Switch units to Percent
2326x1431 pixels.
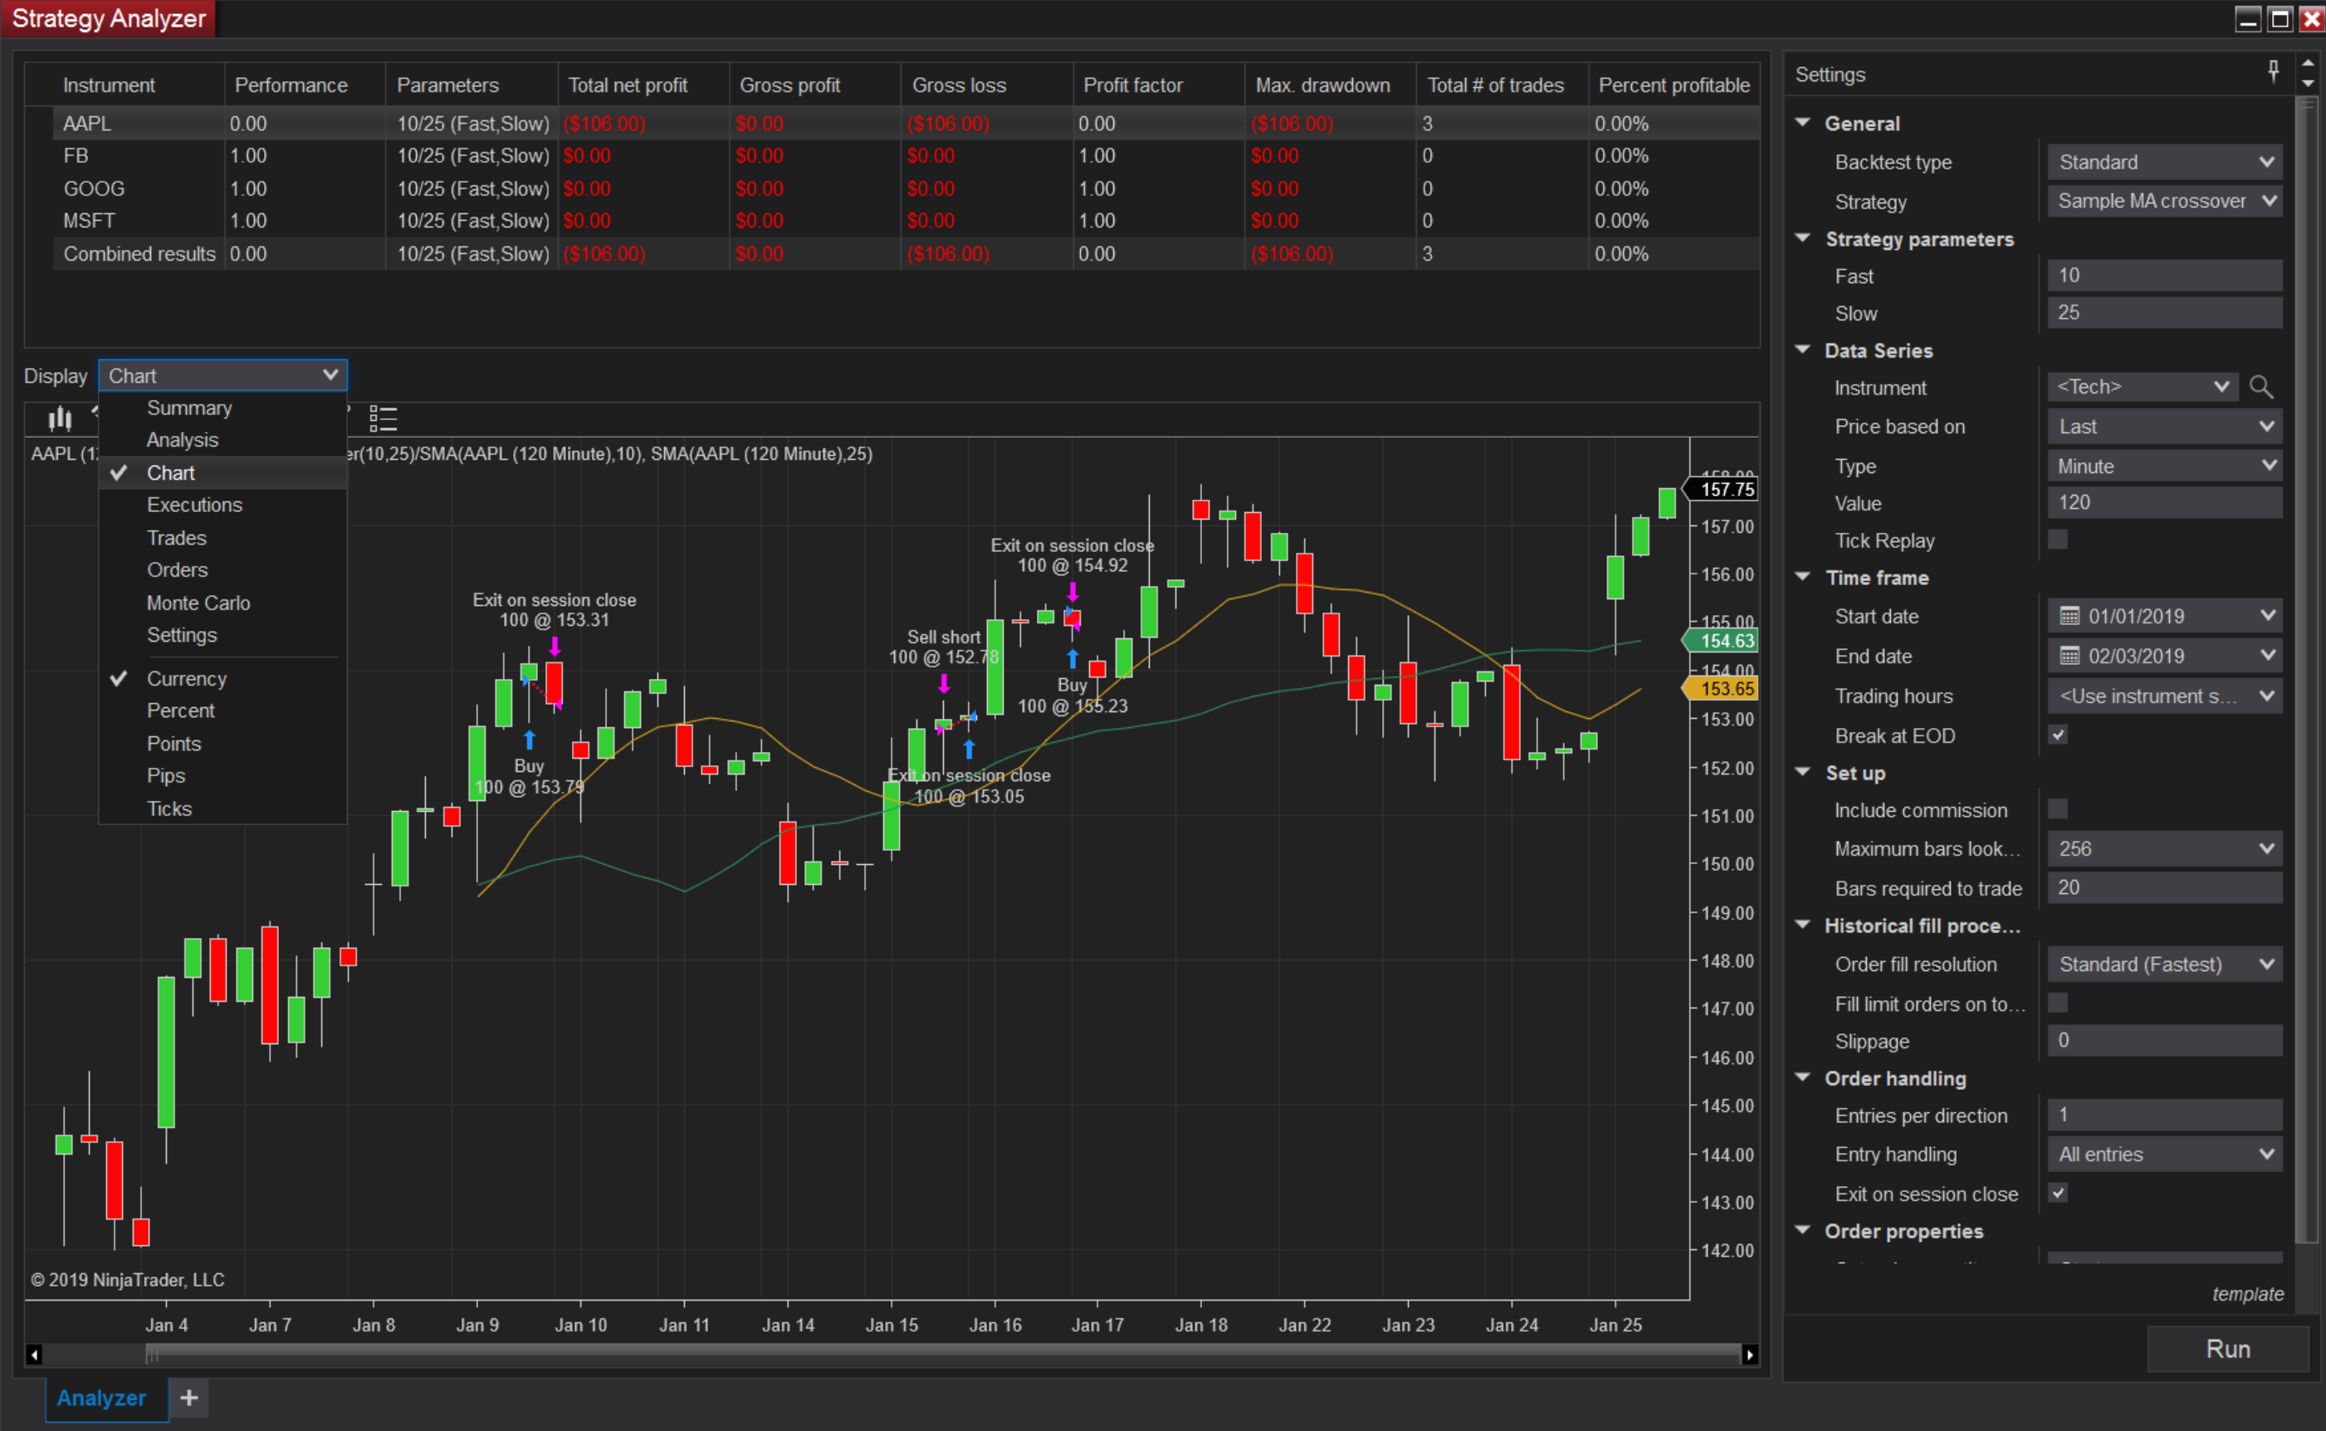223,711
